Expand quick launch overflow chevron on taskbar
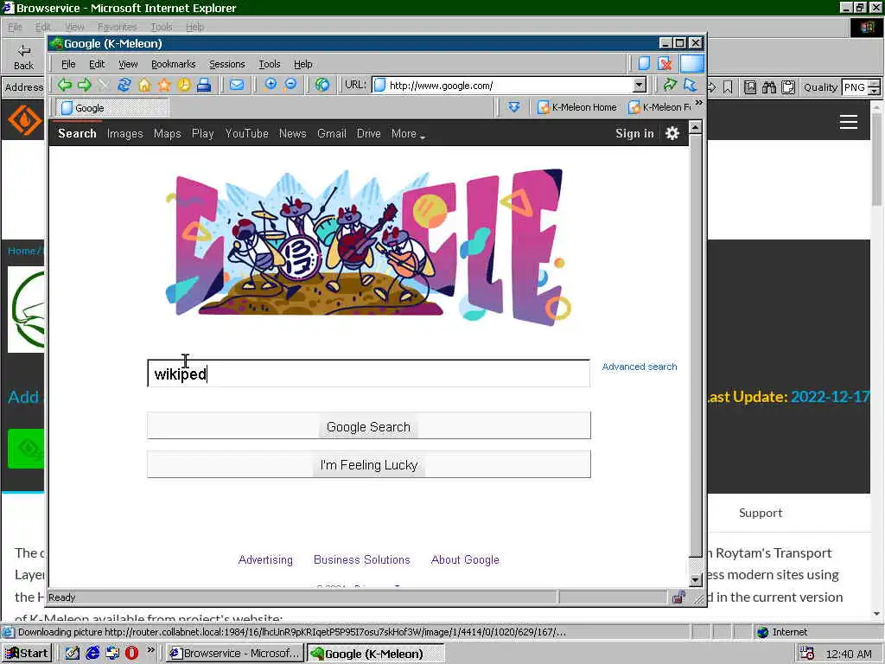The image size is (885, 664). [x=150, y=650]
